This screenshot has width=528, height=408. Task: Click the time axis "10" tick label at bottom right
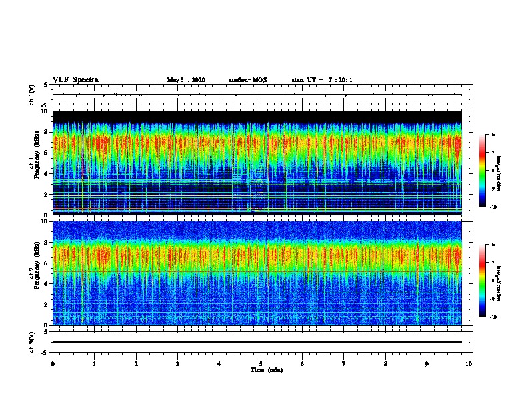pyautogui.click(x=469, y=364)
